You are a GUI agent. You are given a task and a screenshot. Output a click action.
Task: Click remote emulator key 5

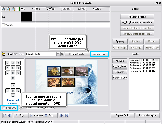pos(13,68)
